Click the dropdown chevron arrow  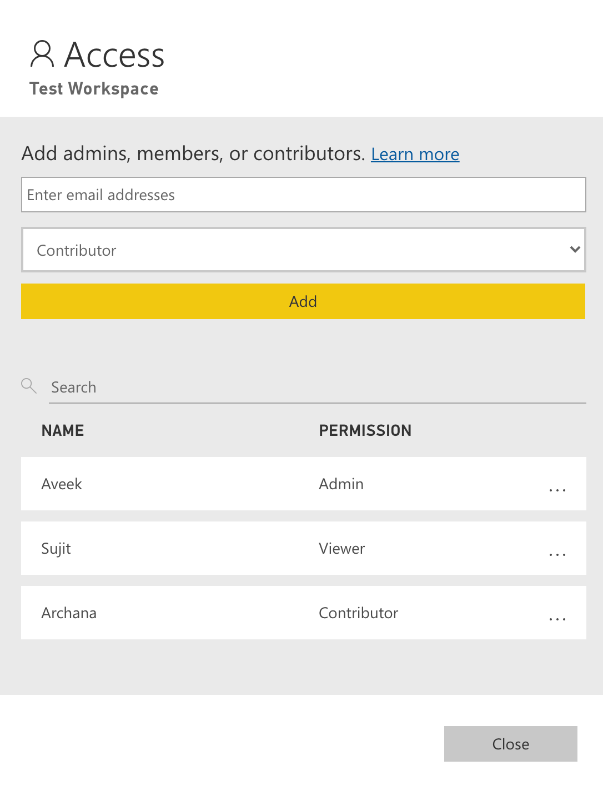(x=575, y=250)
